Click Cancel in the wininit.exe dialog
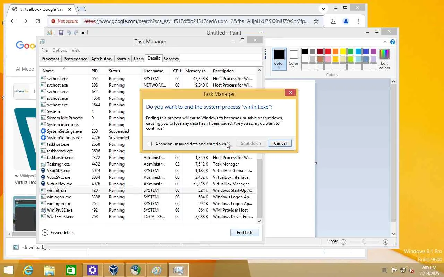Screen dimensions: 444x277 tap(280, 143)
